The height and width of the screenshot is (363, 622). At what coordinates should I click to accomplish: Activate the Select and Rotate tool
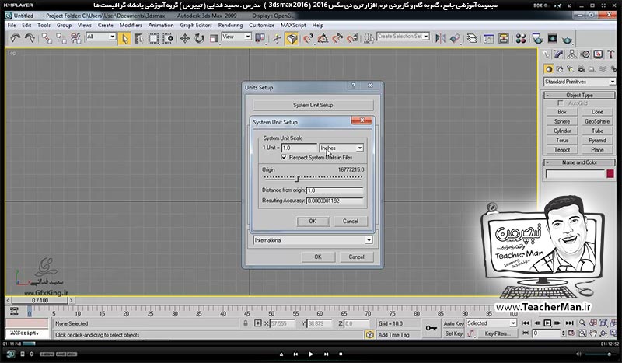200,39
